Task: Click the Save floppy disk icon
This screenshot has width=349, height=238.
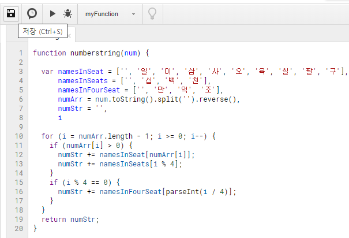Action: pyautogui.click(x=11, y=14)
